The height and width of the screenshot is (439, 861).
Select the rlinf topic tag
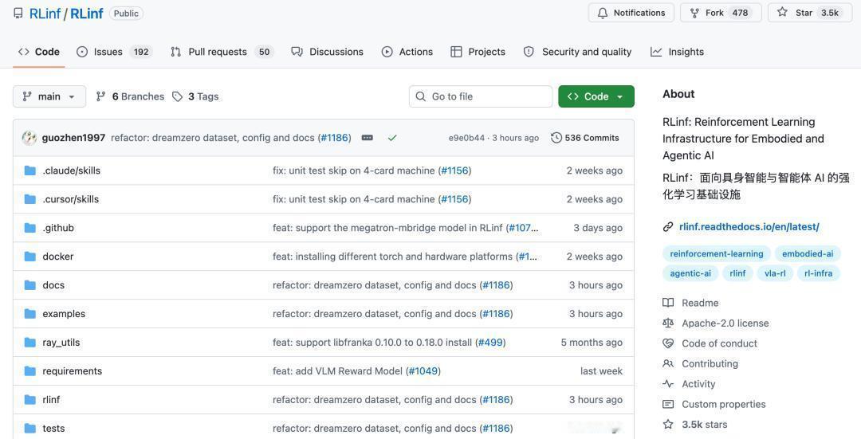tap(737, 273)
